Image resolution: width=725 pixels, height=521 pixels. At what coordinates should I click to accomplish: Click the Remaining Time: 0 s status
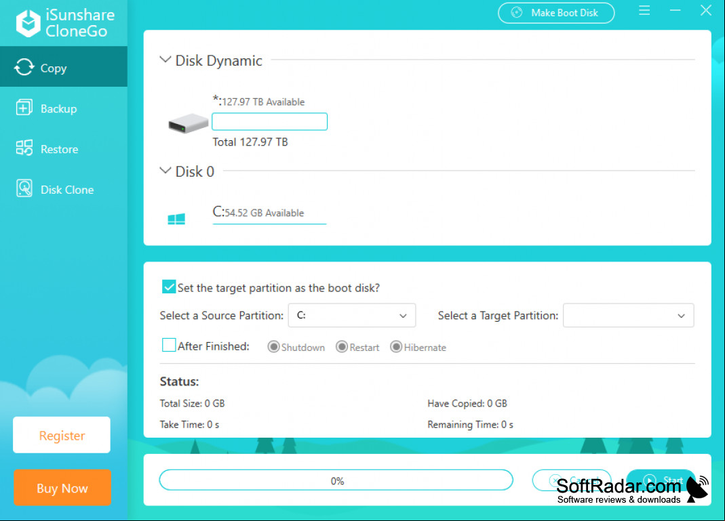pyautogui.click(x=470, y=424)
